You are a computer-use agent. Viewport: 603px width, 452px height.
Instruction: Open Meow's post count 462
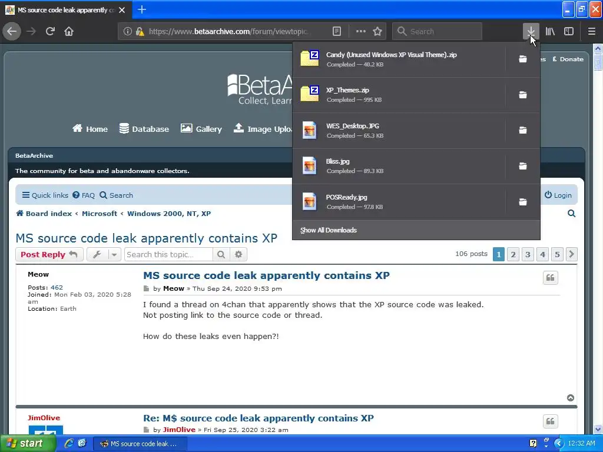pyautogui.click(x=57, y=287)
